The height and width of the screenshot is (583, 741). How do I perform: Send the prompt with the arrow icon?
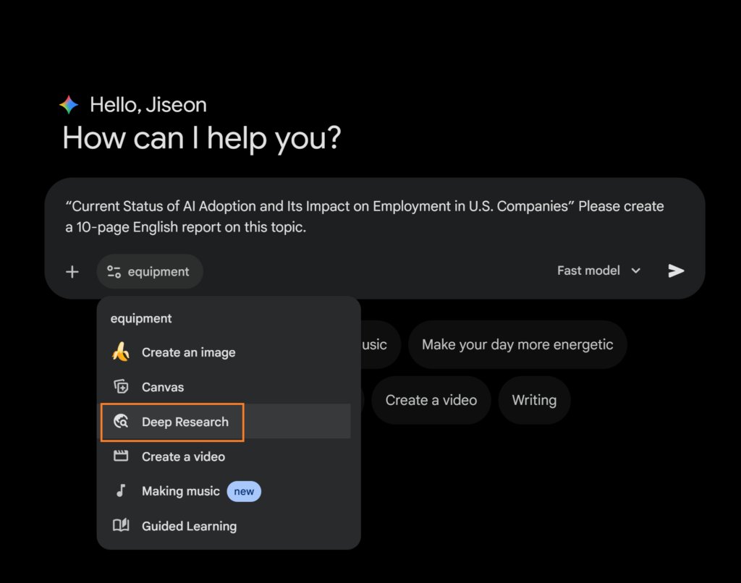click(x=676, y=271)
